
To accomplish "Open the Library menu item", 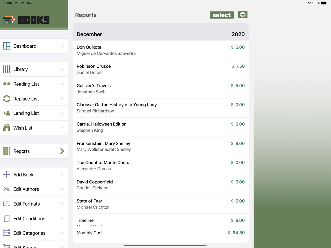I will 34,69.
